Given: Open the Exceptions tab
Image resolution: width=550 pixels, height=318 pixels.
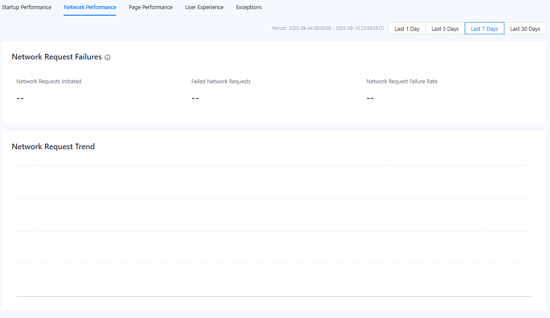Looking at the screenshot, I should pos(249,7).
